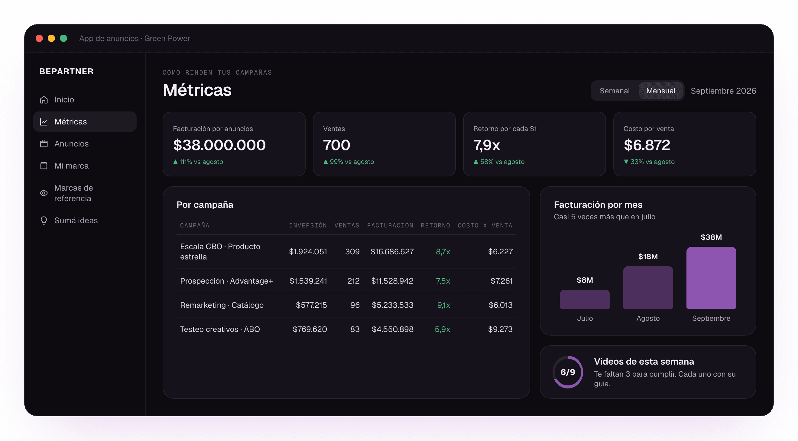The image size is (798, 441).
Task: Sort by the RETORNO column header
Action: 435,225
